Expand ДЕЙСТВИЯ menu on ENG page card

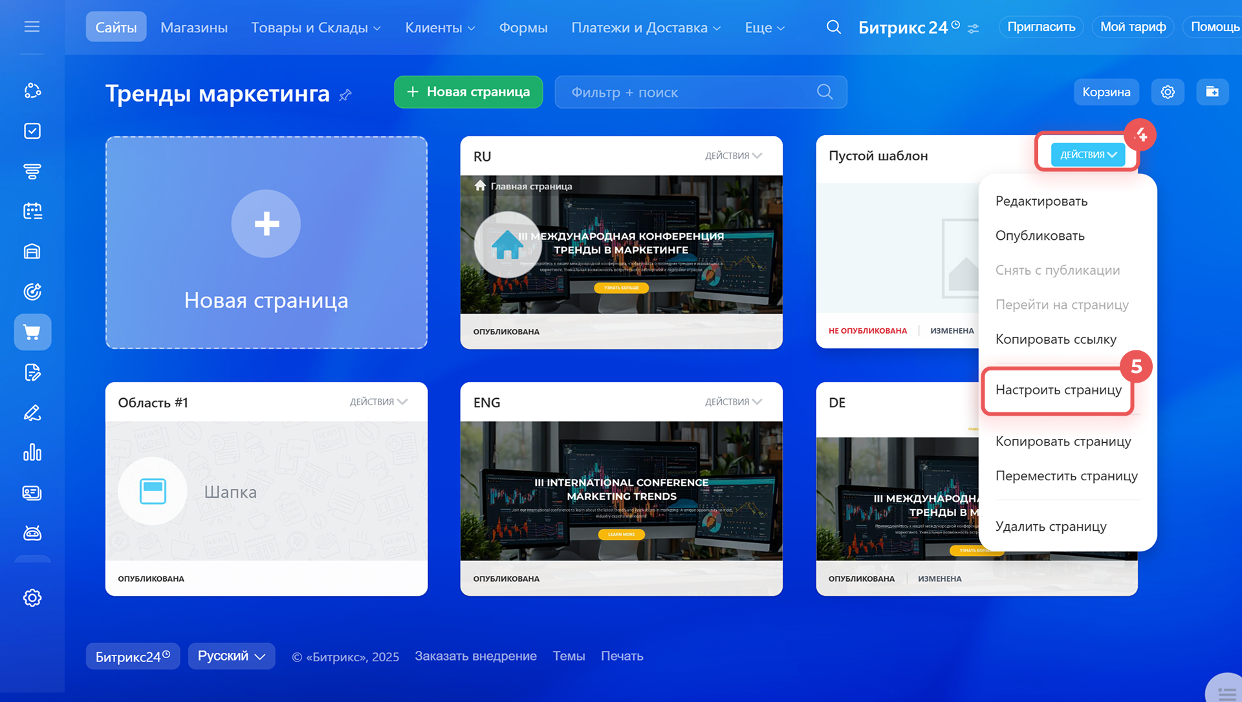tap(734, 402)
